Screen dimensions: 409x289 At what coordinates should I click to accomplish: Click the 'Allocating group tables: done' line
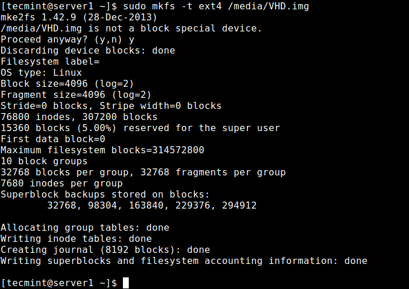85,228
